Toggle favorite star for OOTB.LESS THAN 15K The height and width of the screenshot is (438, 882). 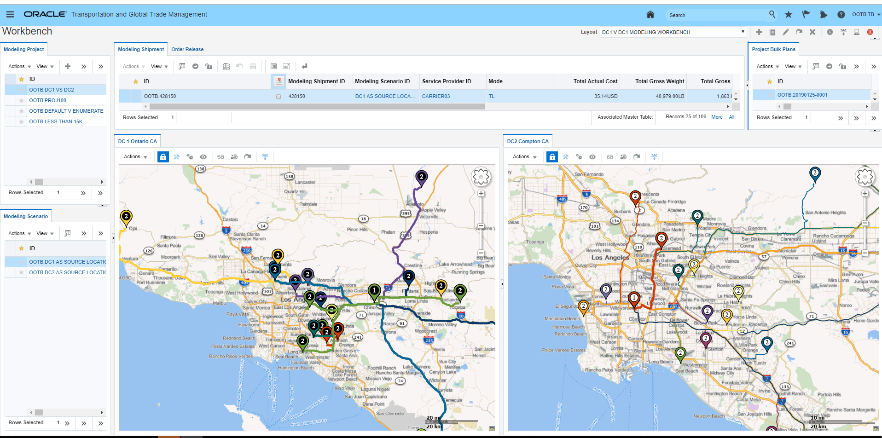[21, 121]
